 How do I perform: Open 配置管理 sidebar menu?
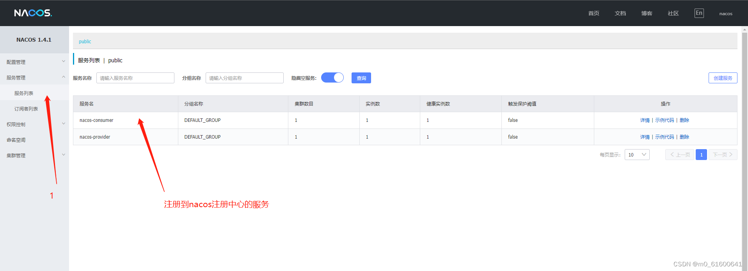(16, 62)
